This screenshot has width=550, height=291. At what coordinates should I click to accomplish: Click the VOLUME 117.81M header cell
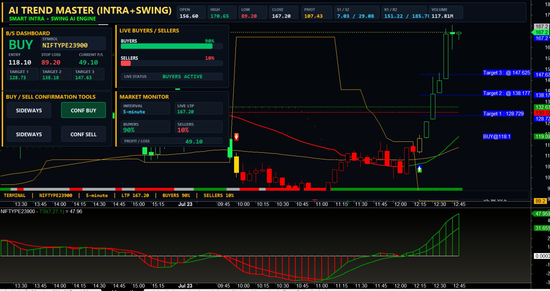445,13
